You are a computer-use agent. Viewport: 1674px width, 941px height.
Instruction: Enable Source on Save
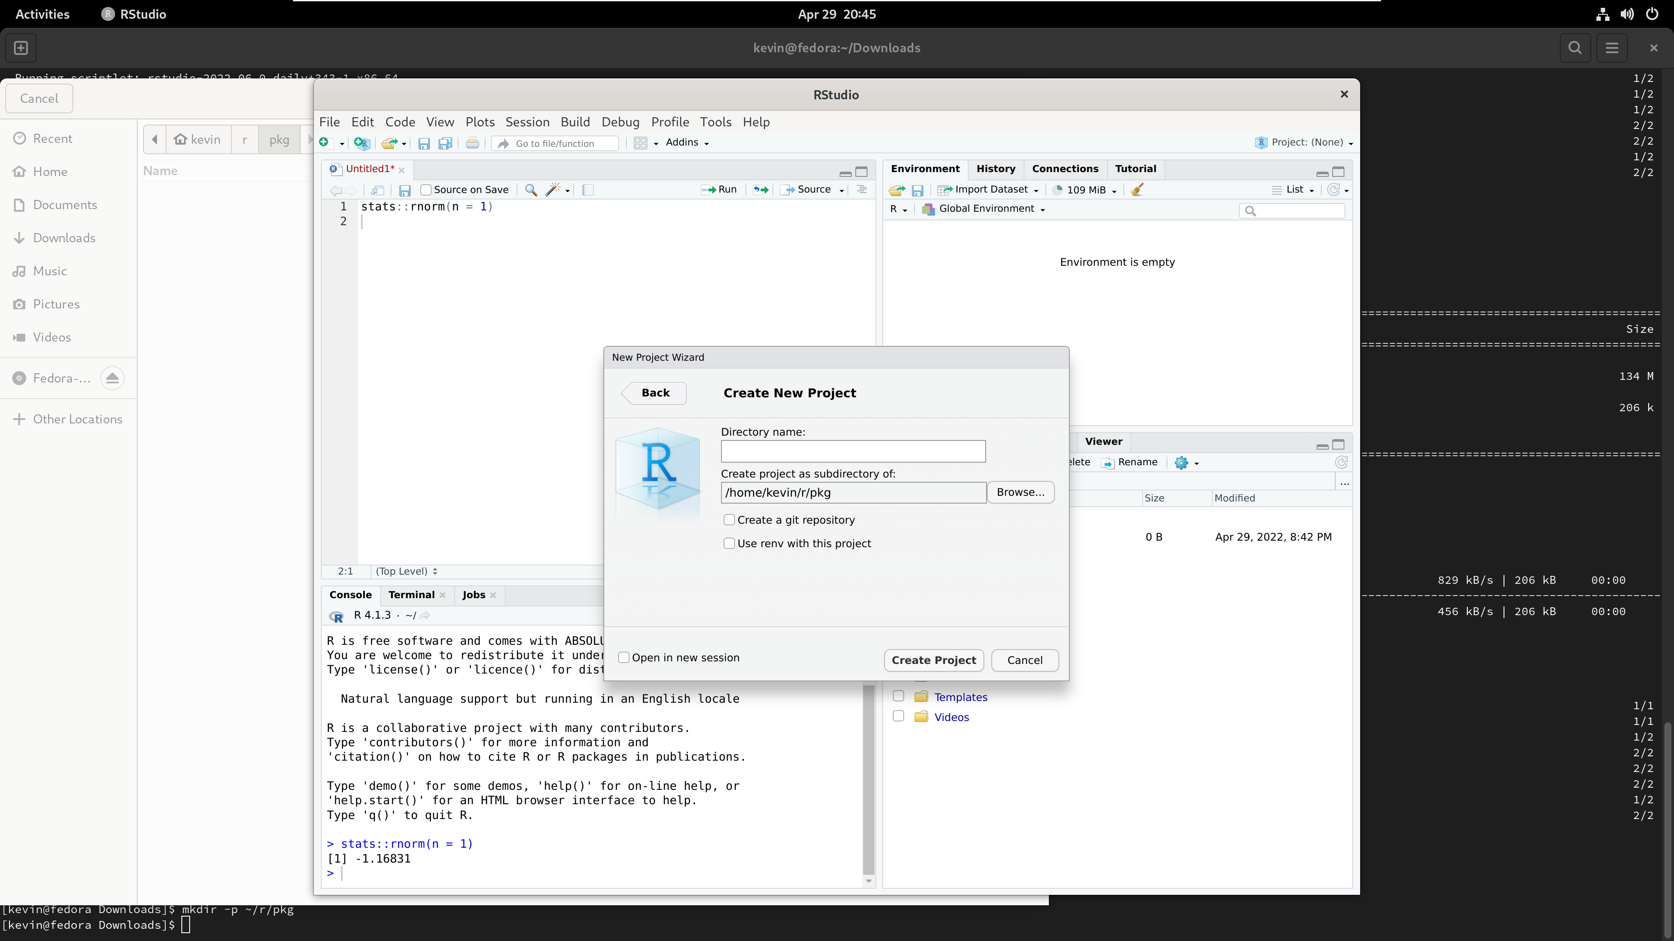point(427,190)
